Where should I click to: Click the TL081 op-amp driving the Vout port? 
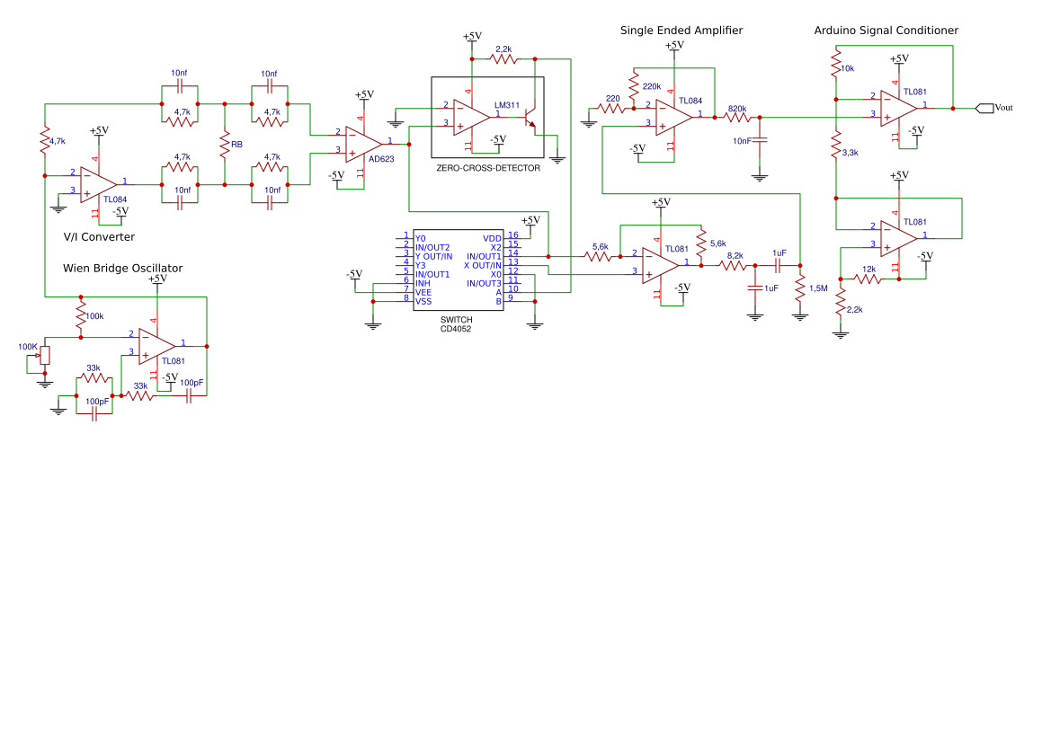(899, 108)
